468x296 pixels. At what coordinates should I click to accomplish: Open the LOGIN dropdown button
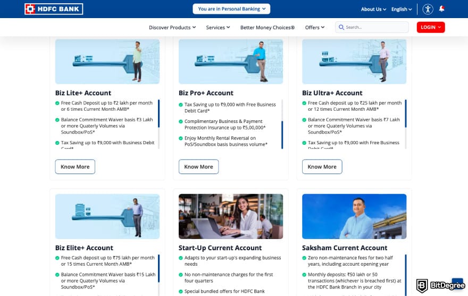pyautogui.click(x=431, y=27)
